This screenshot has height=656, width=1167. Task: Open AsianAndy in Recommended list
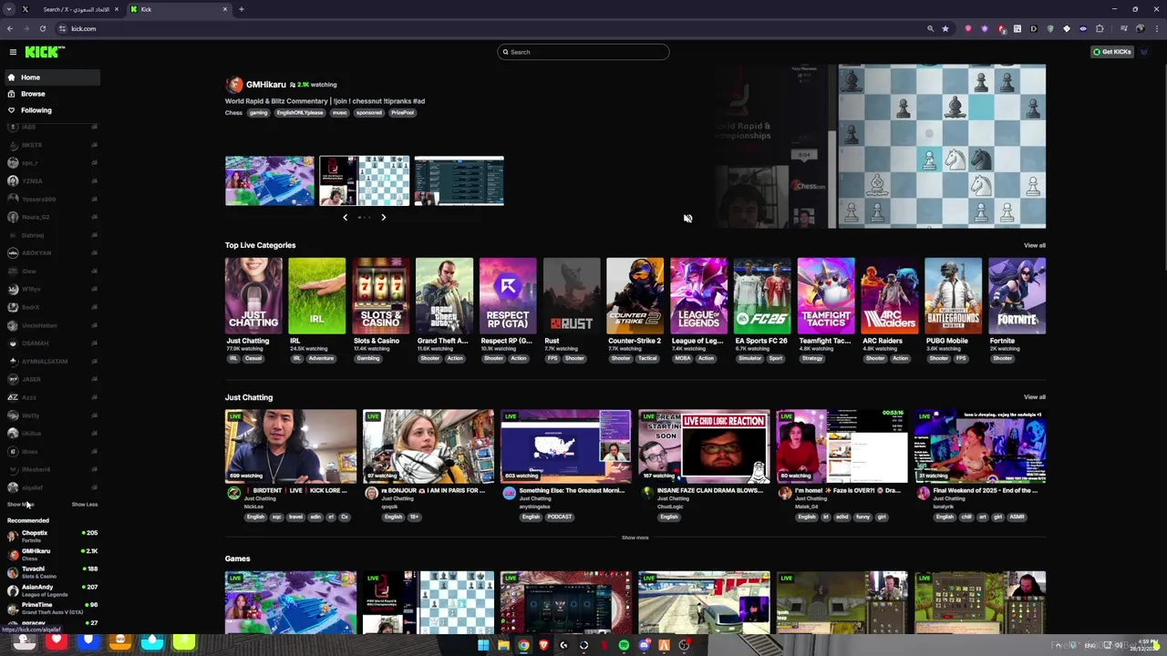click(x=52, y=589)
